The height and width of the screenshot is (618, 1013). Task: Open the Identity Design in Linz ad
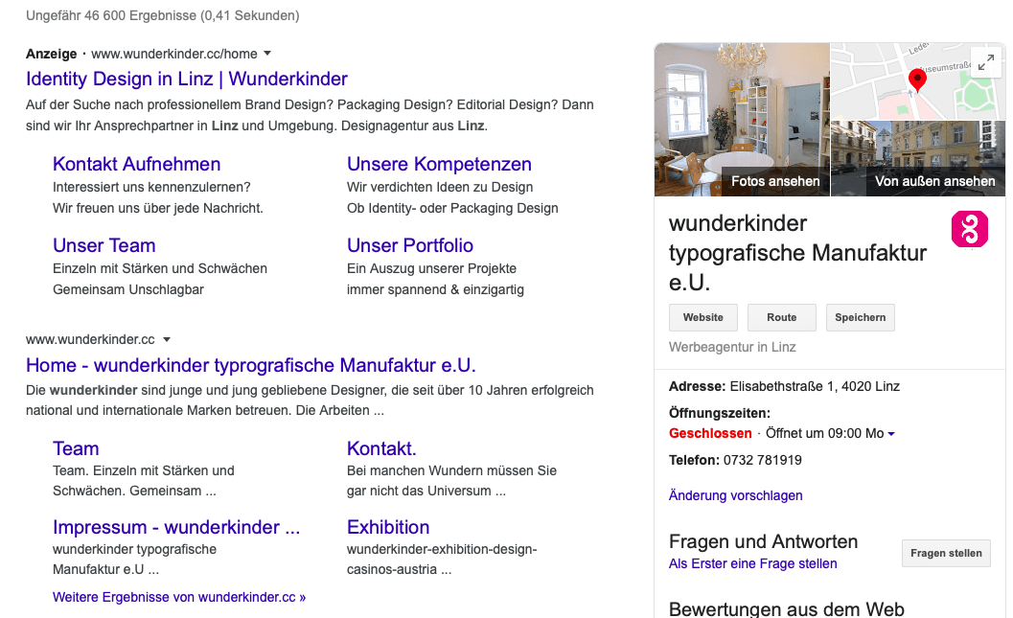[x=187, y=79]
